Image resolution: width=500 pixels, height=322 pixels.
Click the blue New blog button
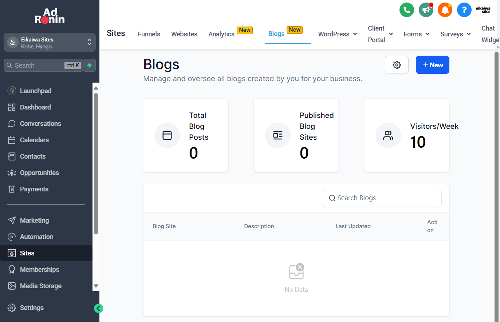433,65
